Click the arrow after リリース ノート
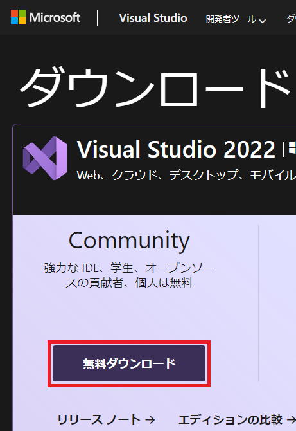The image size is (296, 431). pyautogui.click(x=150, y=420)
